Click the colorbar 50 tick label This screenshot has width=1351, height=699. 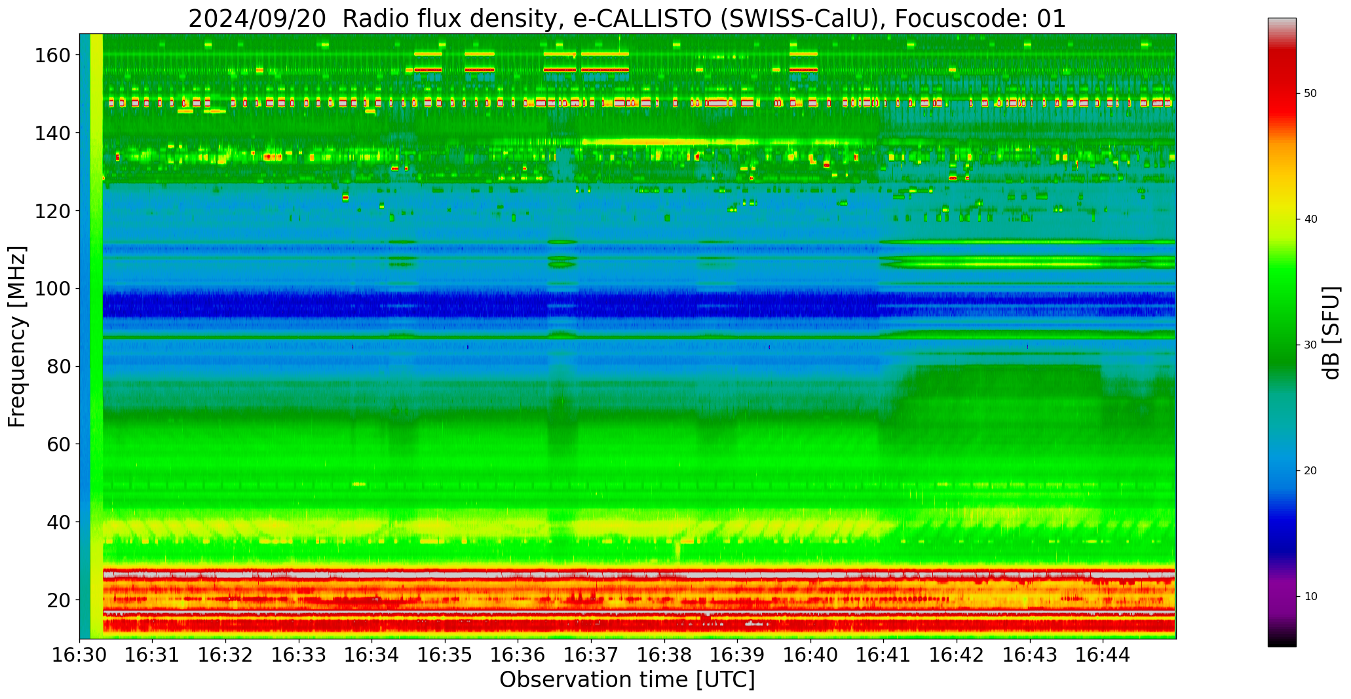[1310, 94]
